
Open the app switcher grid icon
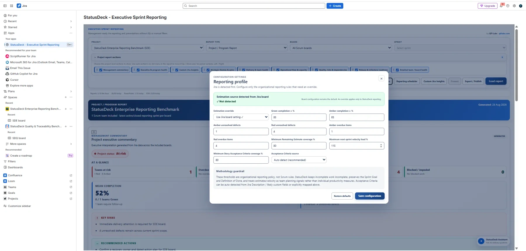click(12, 6)
